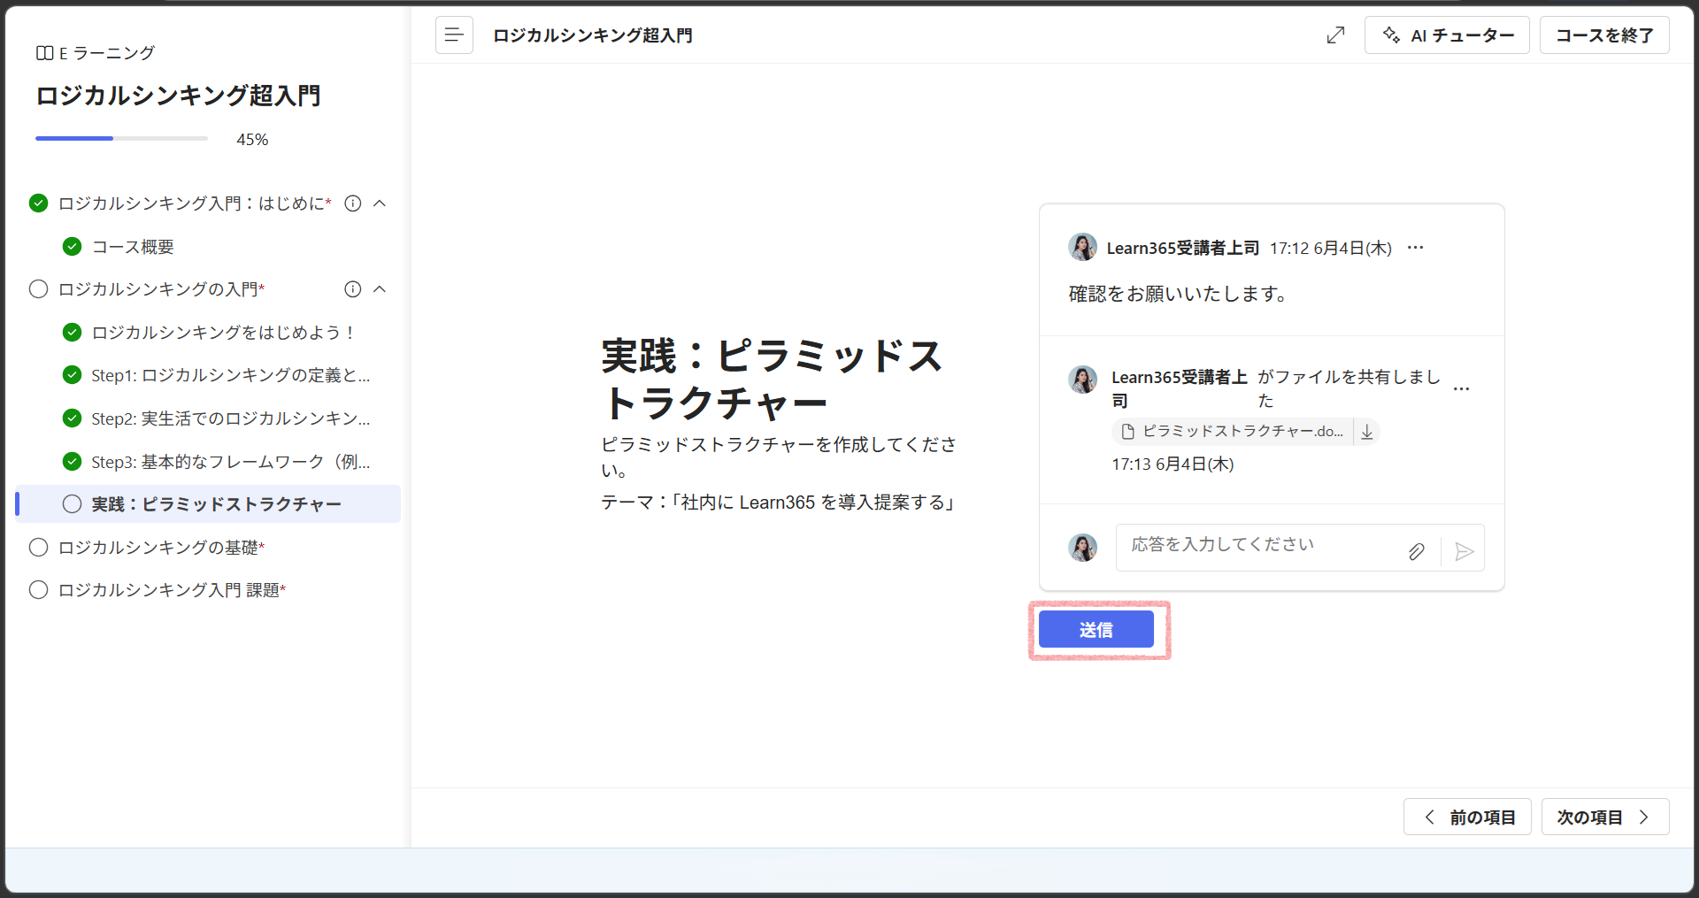Click green checkmark beside ロジカルシンキングをはじめよう！
Viewport: 1699px width, 898px height.
click(73, 333)
